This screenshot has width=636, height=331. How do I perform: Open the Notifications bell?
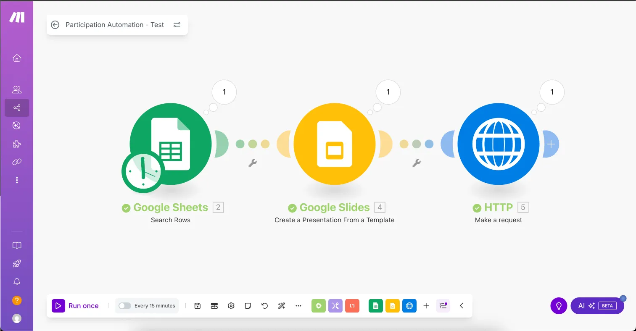click(17, 282)
